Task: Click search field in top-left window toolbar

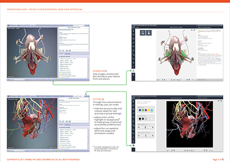Action: (79, 26)
